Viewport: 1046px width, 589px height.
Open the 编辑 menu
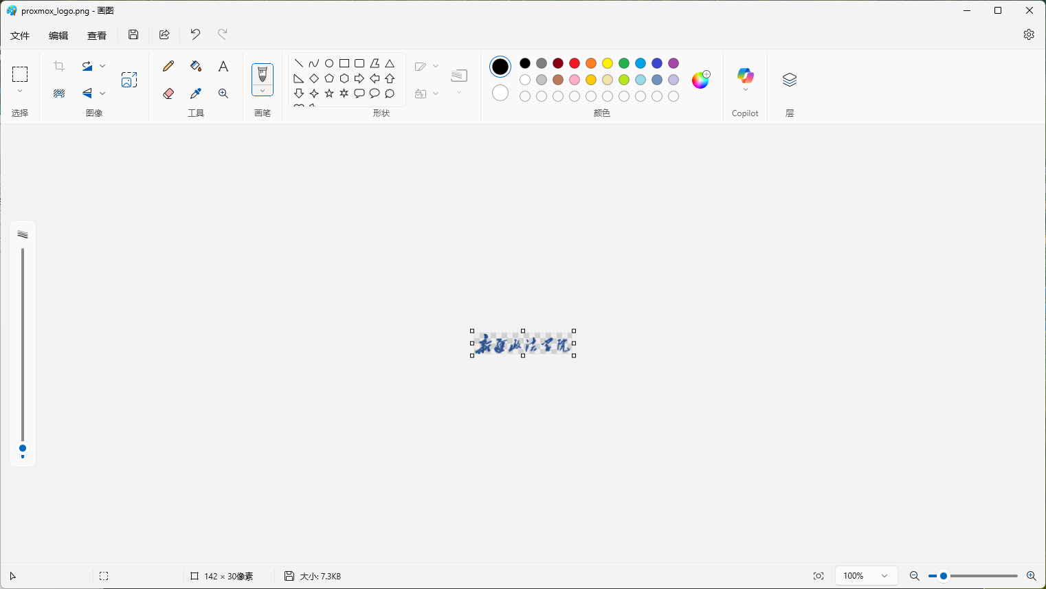coord(58,36)
